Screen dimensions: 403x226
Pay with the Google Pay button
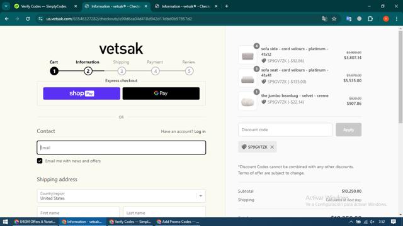[x=161, y=94]
